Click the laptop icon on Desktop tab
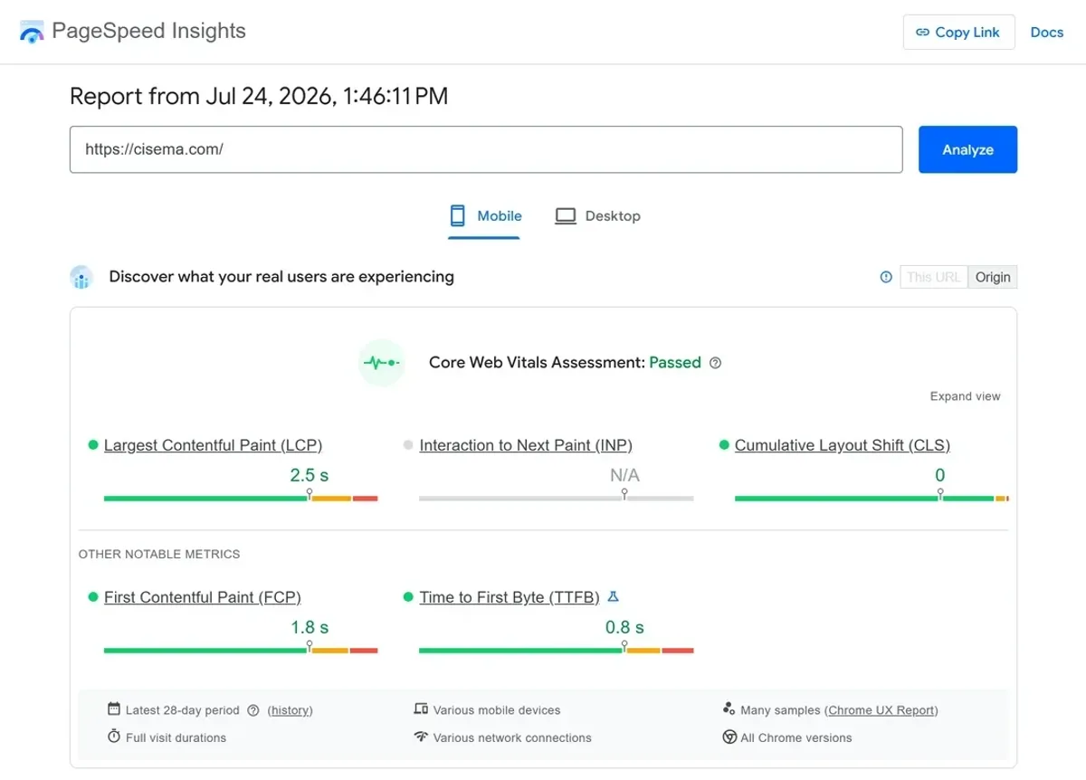Image resolution: width=1086 pixels, height=780 pixels. tap(566, 216)
